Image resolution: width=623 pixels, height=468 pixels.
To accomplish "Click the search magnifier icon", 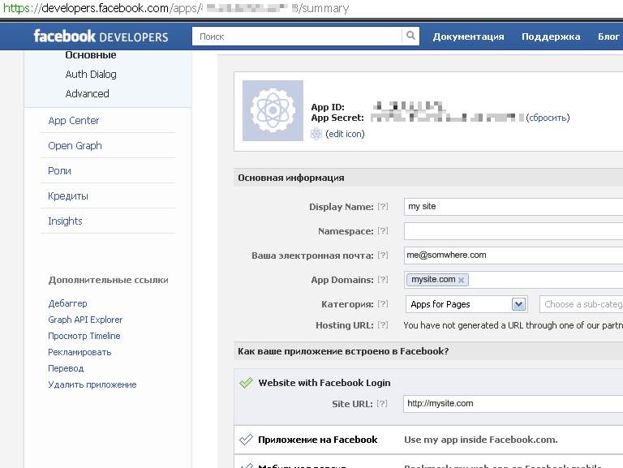I will click(410, 36).
